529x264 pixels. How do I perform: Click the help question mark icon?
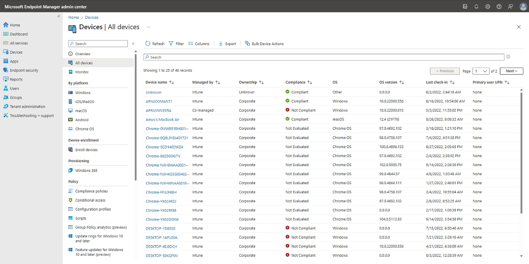click(499, 7)
